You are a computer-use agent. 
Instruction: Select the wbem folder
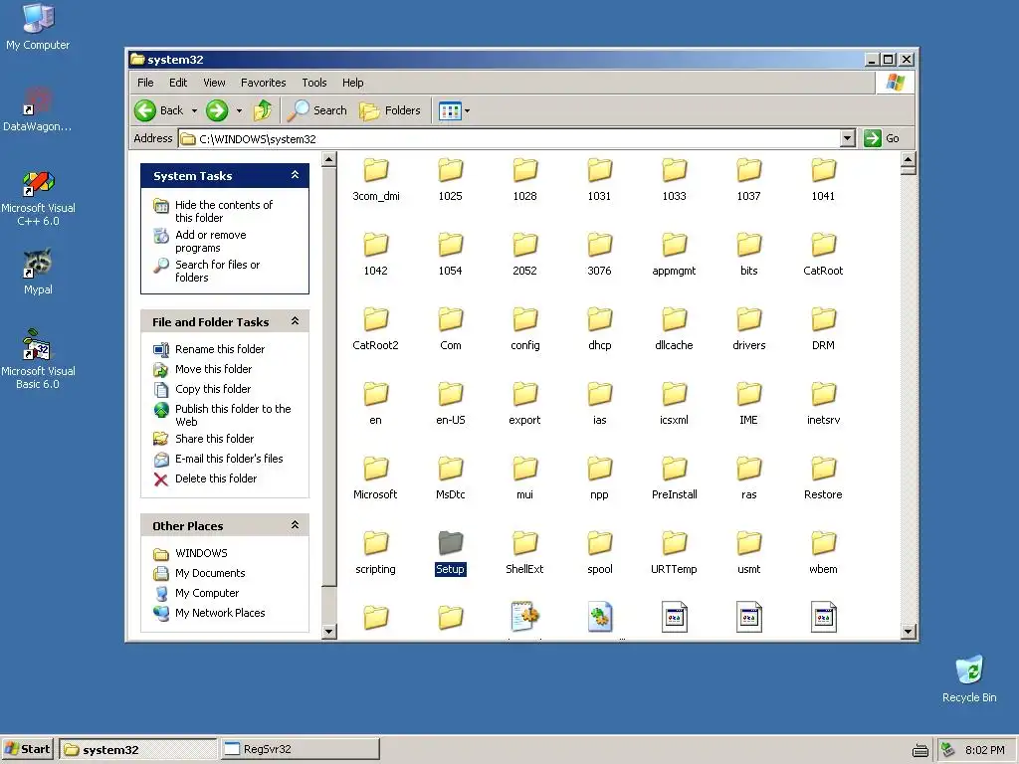(x=823, y=553)
